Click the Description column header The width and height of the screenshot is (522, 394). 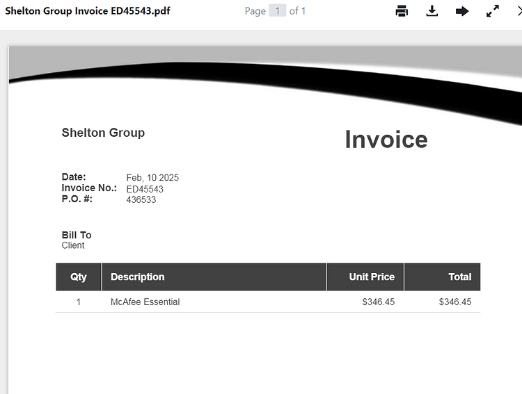(214, 277)
